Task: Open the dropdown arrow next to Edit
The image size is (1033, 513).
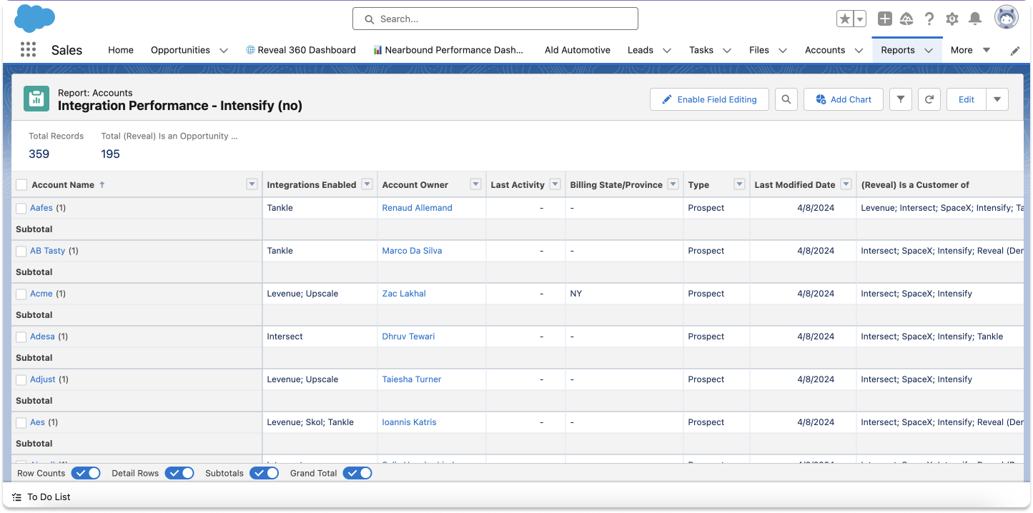Action: pyautogui.click(x=997, y=99)
